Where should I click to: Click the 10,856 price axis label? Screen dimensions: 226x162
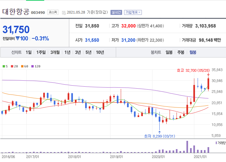pyautogui.click(x=217, y=125)
